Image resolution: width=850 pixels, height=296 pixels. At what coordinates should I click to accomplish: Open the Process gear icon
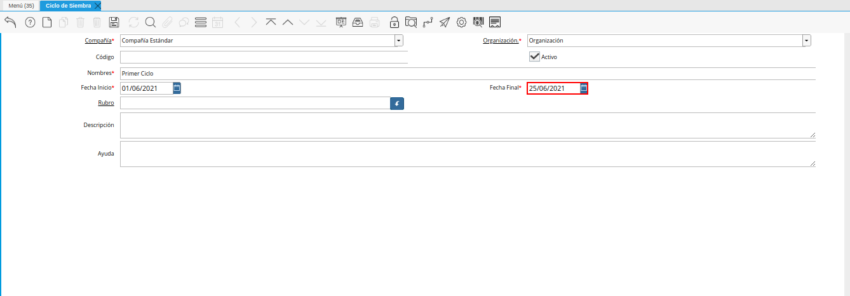point(461,22)
